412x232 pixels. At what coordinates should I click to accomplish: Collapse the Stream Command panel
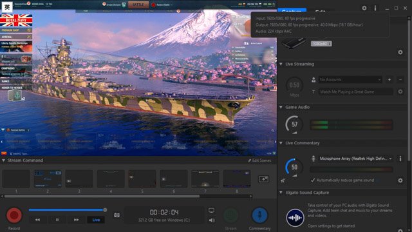click(3, 160)
